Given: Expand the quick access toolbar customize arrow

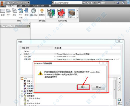Looking at the screenshot, I should (28, 3).
